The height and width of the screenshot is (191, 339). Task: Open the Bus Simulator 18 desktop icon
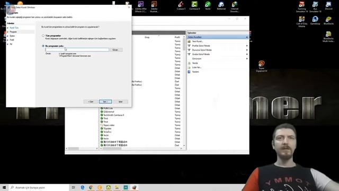tap(315, 6)
